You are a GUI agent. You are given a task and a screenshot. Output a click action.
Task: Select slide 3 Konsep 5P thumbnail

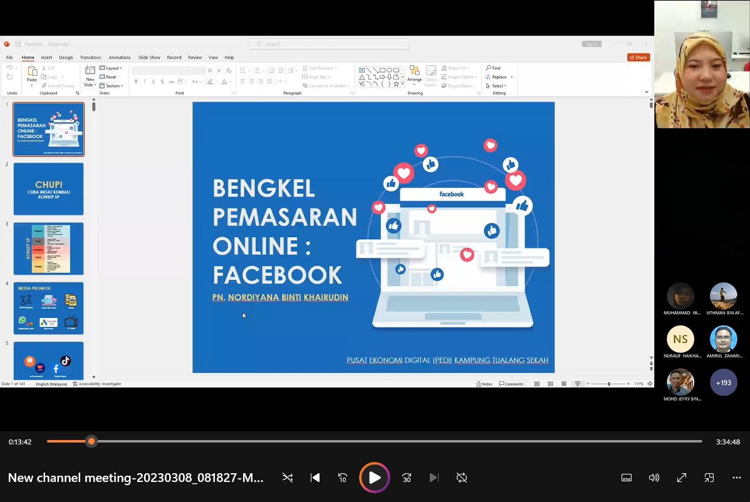click(48, 249)
